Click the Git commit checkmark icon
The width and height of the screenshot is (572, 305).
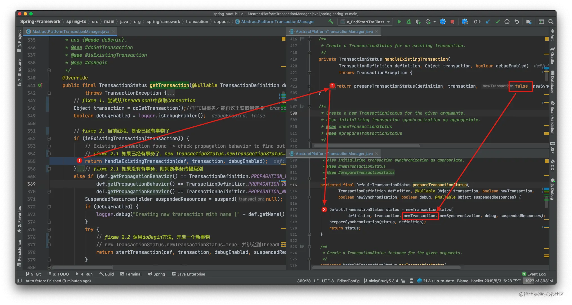click(497, 22)
